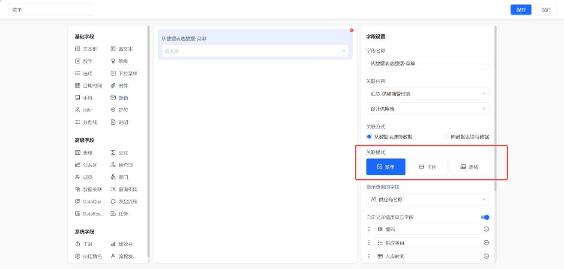This screenshot has height=269, width=564.
Task: Add the 公式 formula field
Action: (119, 152)
